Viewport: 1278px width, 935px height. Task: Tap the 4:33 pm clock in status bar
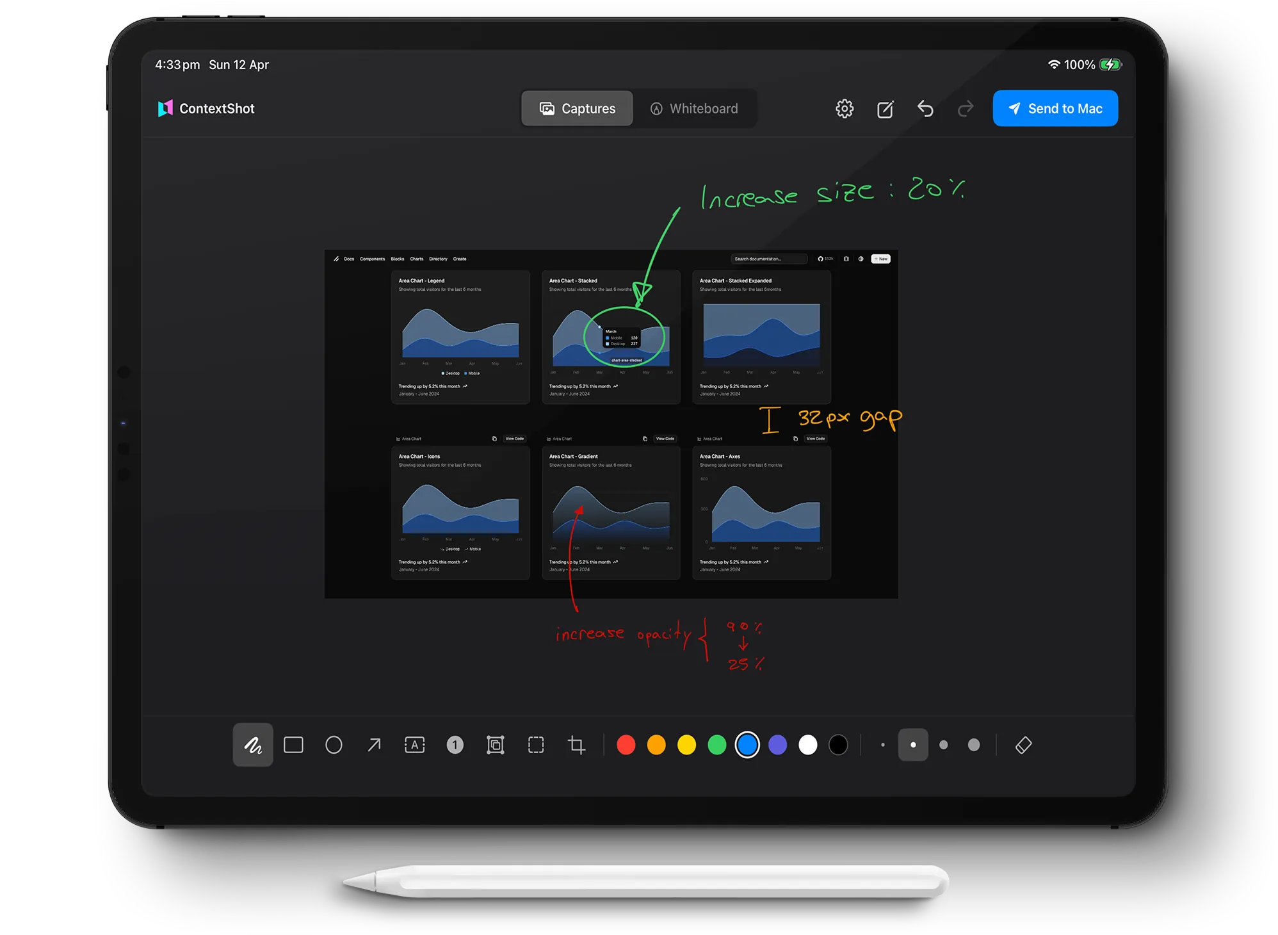pos(177,65)
